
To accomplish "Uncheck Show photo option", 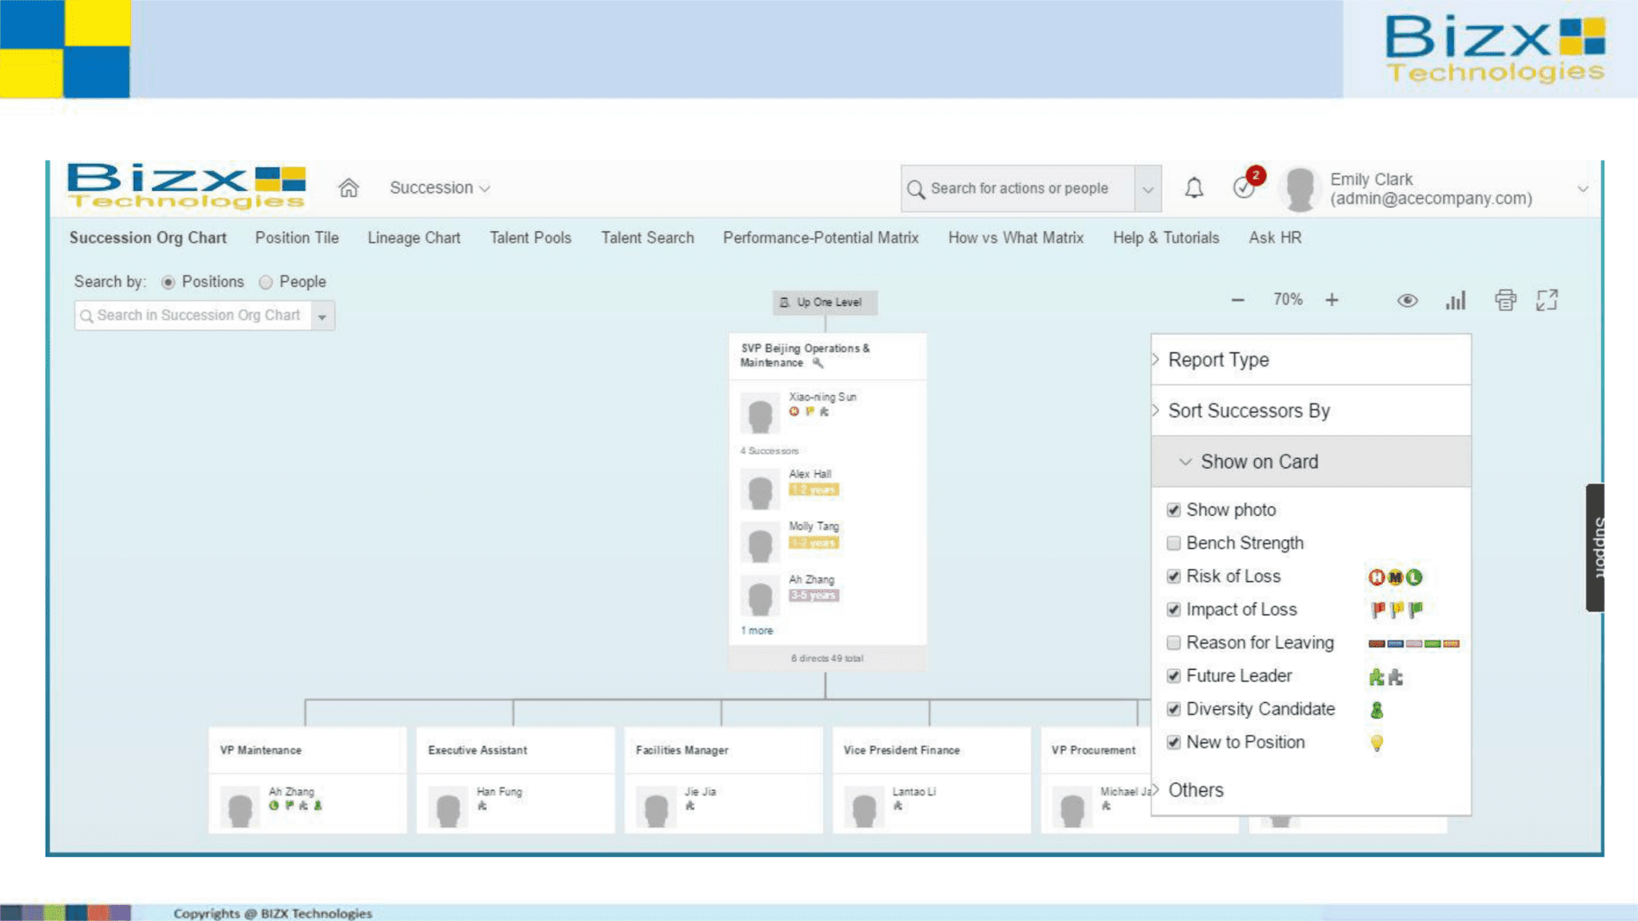I will pyautogui.click(x=1173, y=509).
